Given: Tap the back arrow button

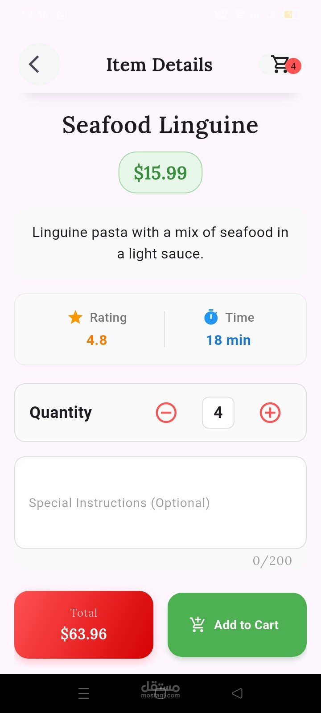Looking at the screenshot, I should pos(39,65).
